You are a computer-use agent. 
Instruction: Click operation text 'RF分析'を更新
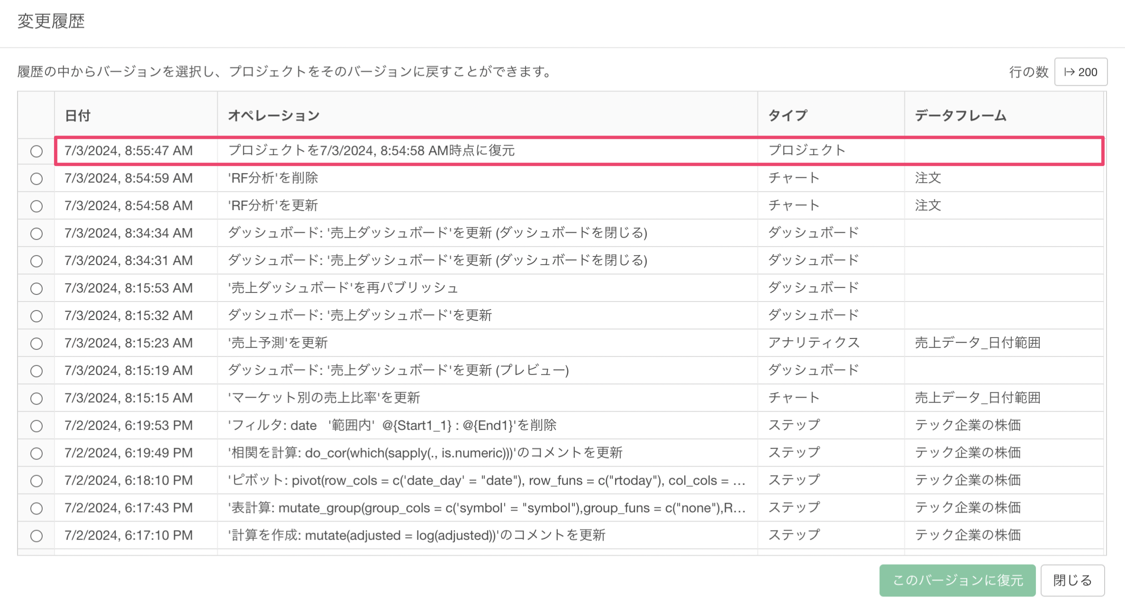(x=273, y=206)
